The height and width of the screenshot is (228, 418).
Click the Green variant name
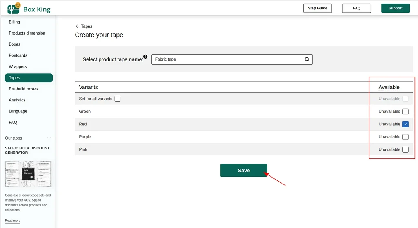click(x=85, y=111)
